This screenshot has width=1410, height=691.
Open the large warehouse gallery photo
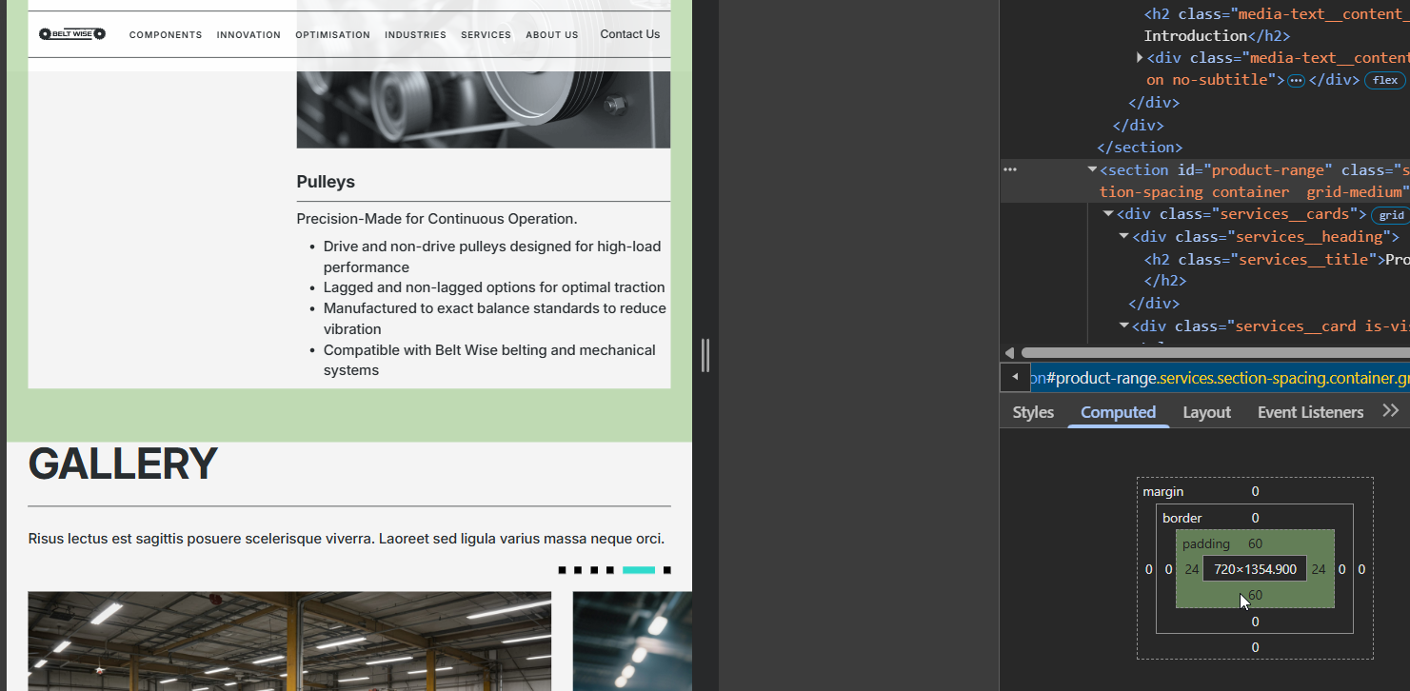pyautogui.click(x=289, y=642)
